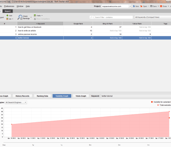
Task: Expand the Visits dropdown arrow
Action: [42, 16]
